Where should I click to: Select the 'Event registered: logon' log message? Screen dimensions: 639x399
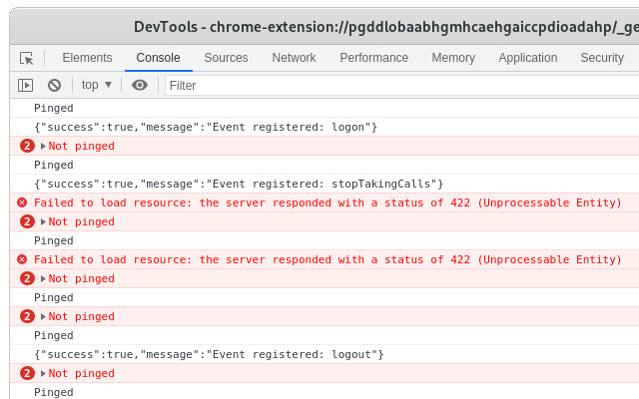tap(206, 127)
